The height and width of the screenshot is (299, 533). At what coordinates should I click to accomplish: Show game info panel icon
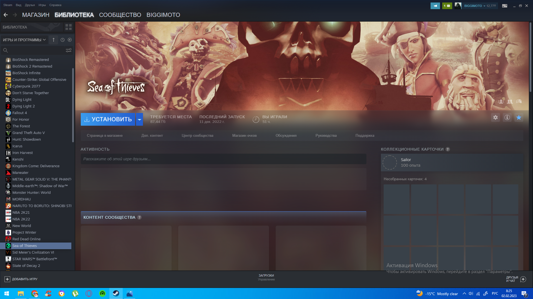click(507, 117)
